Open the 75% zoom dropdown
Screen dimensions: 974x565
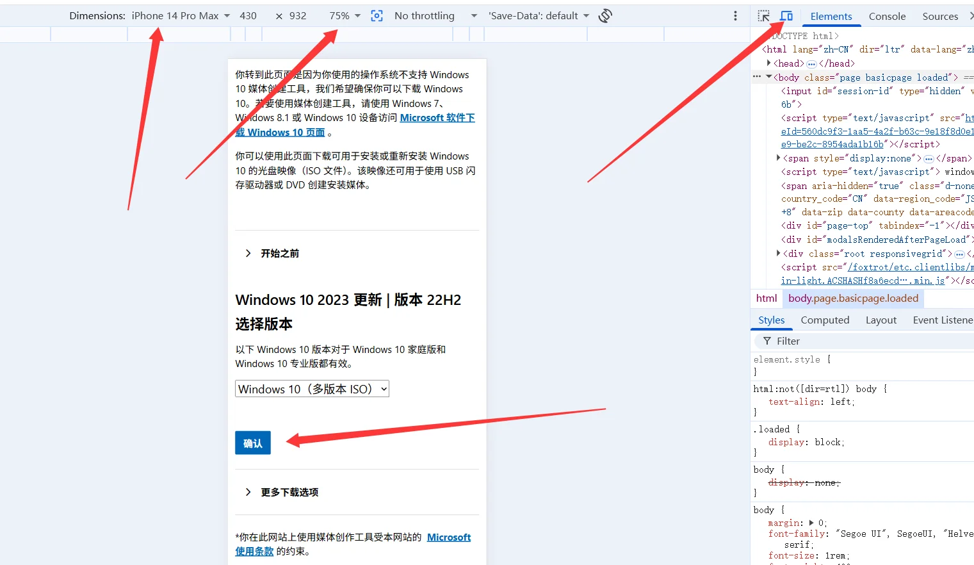(345, 16)
